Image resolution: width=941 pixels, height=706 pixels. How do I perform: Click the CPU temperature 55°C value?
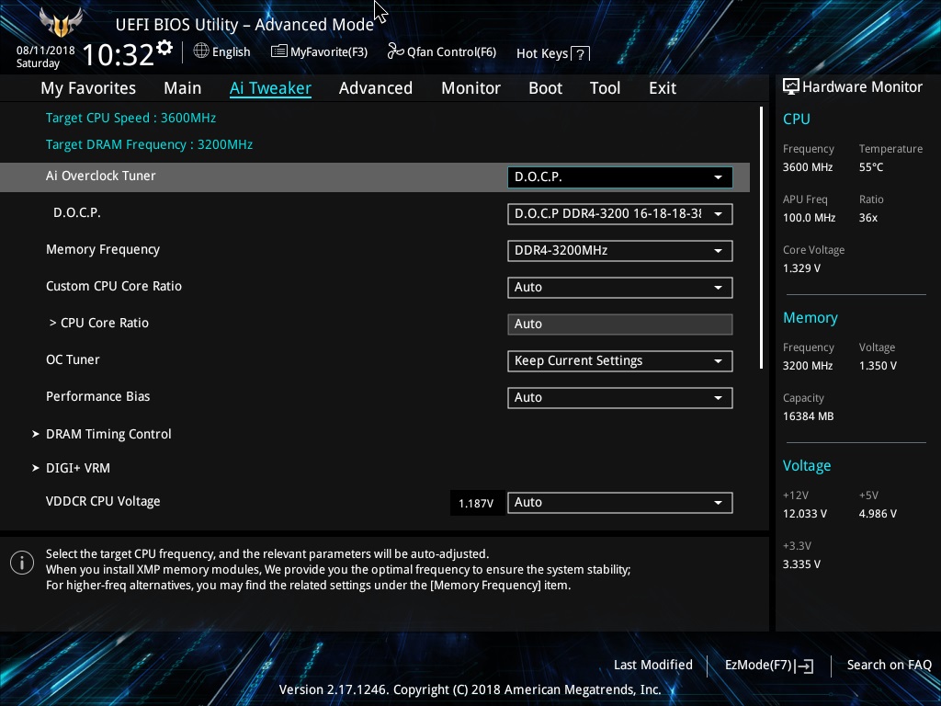pos(871,167)
